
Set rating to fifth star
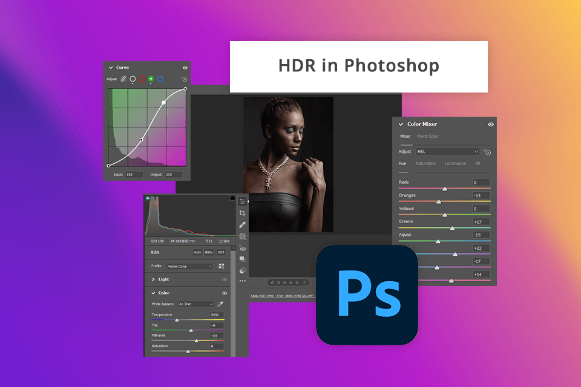point(297,282)
